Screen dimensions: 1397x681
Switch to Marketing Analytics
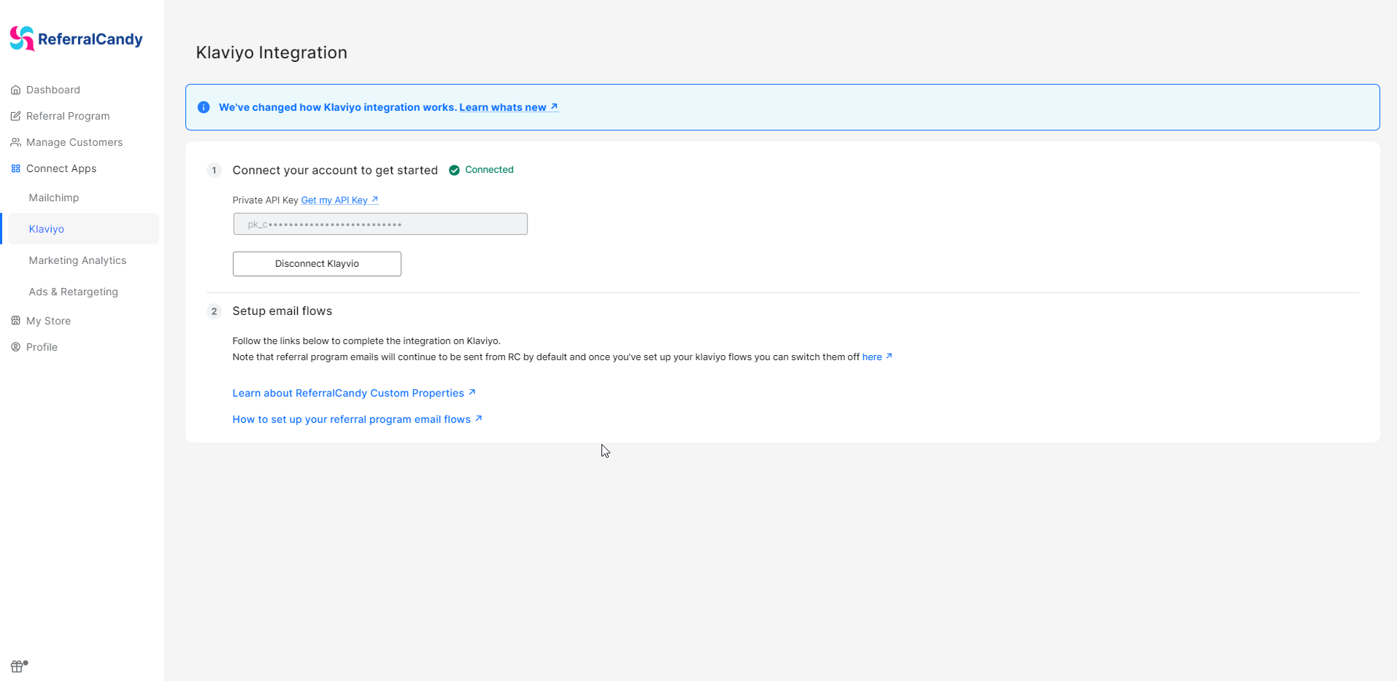tap(77, 260)
